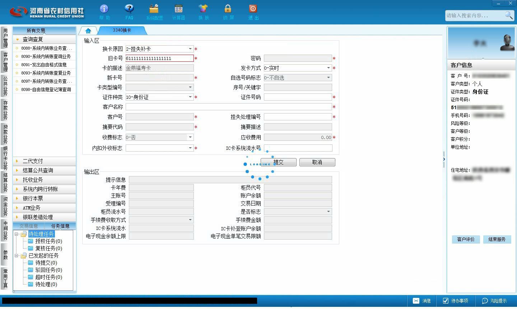517x309 pixels.
Task: Select 授权任务(0) tree item
Action: pos(48,241)
